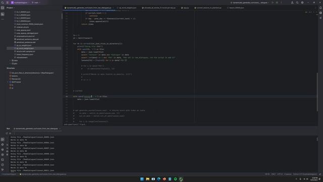Open the editor tabs overflow menu
Viewport: 323px width, 182px height.
315,8
